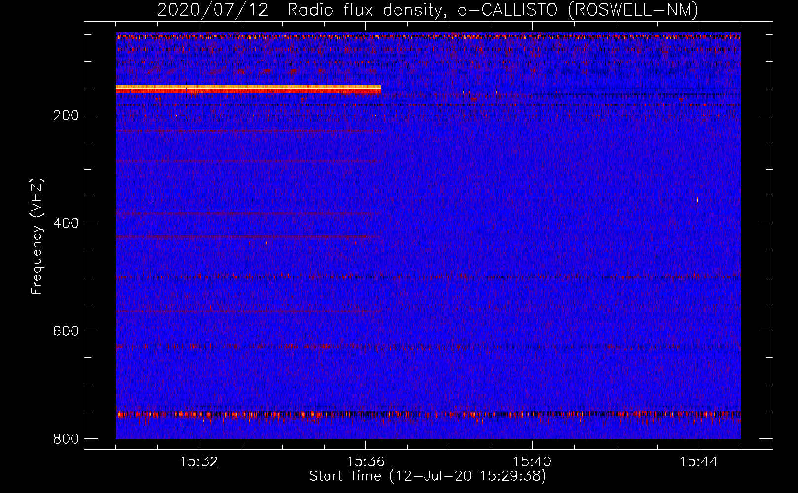Screen dimensions: 798x493
Task: Click the bright yellow-red emission band in spectrogram
Action: [x=249, y=89]
